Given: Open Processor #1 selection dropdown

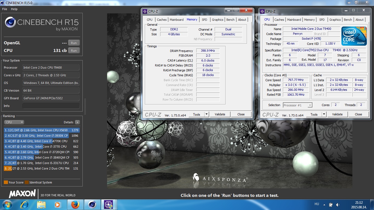Looking at the screenshot, I should click(297, 105).
